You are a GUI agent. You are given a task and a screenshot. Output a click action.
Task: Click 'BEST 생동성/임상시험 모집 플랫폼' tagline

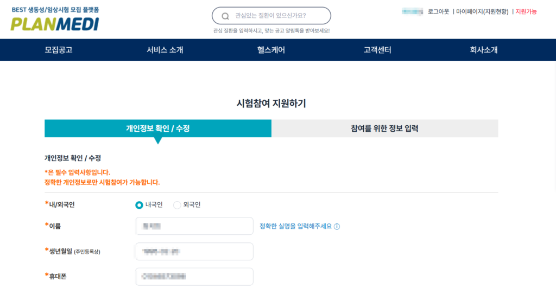pos(55,10)
